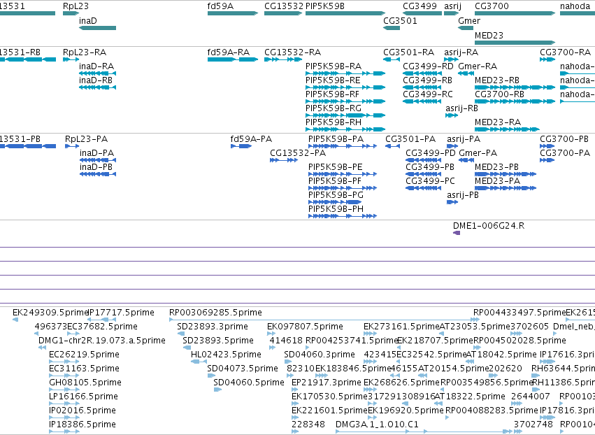Select the MED23-RA transcript label
The image size is (595, 435).
498,122
